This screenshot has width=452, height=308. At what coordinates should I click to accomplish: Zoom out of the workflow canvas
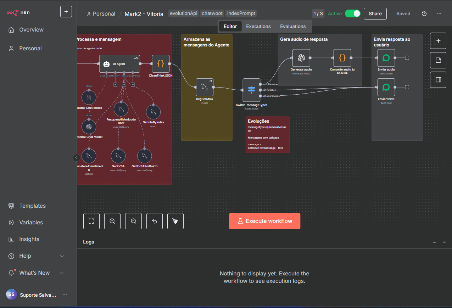134,221
